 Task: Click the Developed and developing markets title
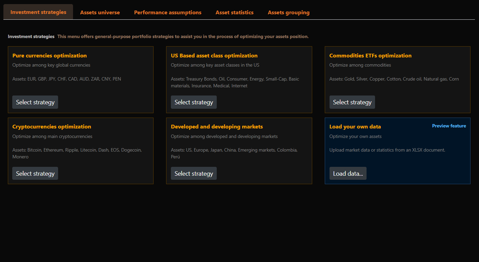[x=217, y=127]
